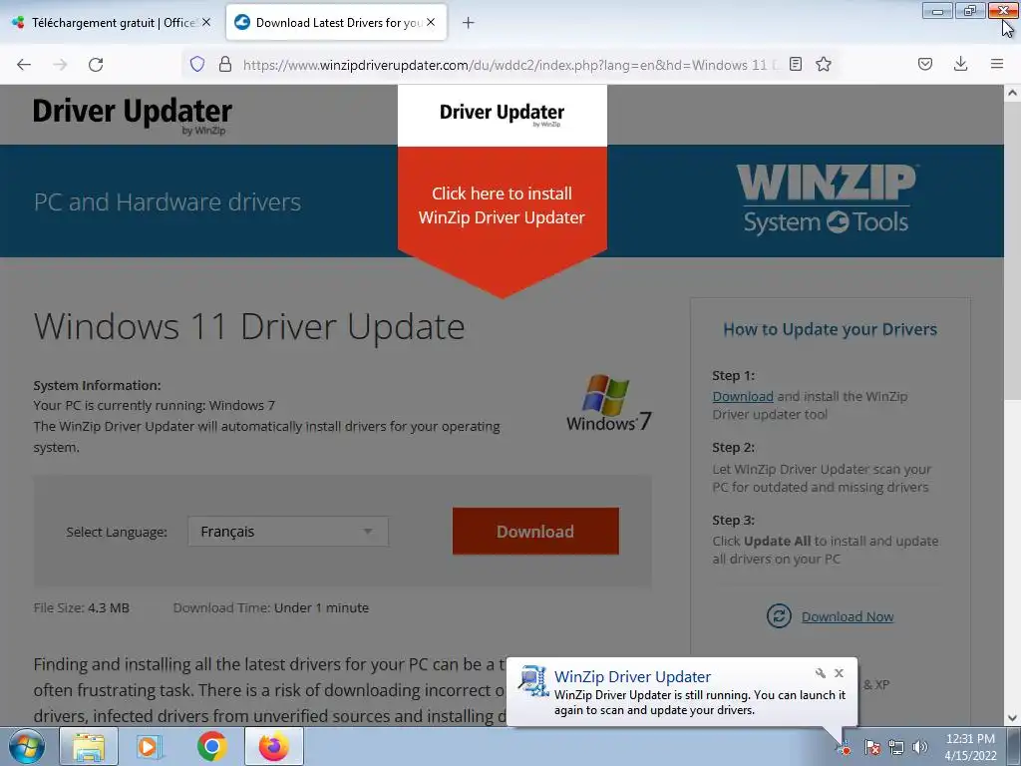Select the Download Latest Drivers tab
The width and height of the screenshot is (1021, 766).
tap(336, 23)
